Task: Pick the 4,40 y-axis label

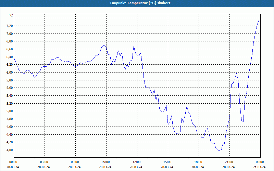Action: pyautogui.click(x=10, y=134)
